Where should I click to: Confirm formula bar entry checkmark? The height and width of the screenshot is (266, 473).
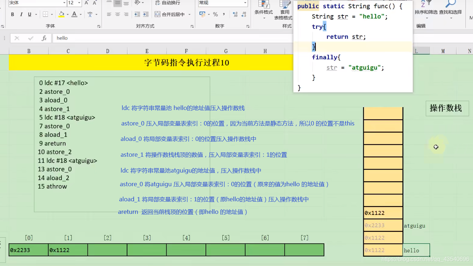tap(31, 38)
